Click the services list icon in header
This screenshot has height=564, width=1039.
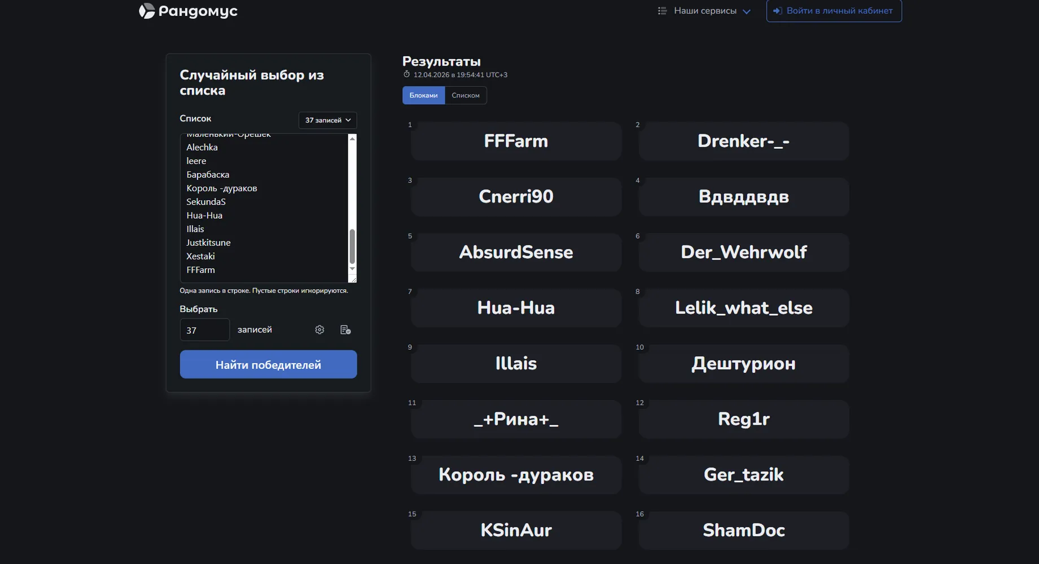[662, 11]
